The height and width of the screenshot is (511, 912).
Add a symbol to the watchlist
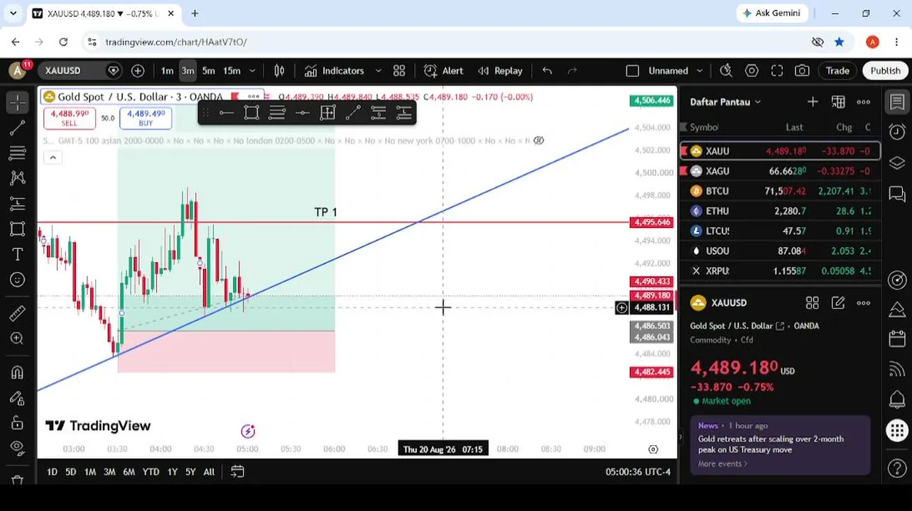tap(813, 101)
